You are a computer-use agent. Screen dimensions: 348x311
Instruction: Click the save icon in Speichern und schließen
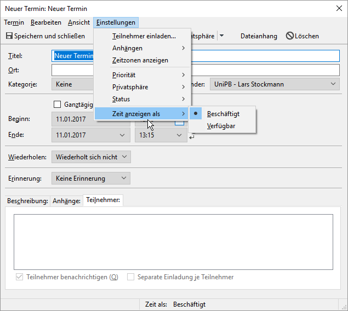click(x=9, y=36)
